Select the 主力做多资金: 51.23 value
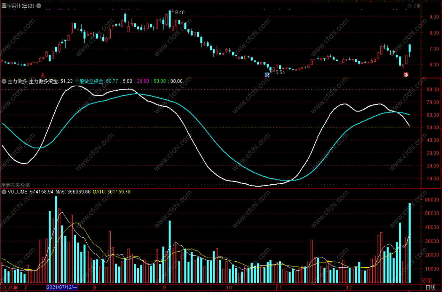The width and height of the screenshot is (442, 292). tap(51, 81)
